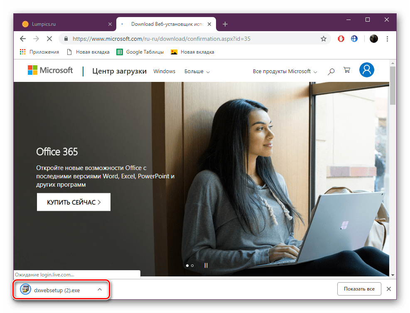
Task: Go back with the browser back arrow
Action: coord(23,39)
